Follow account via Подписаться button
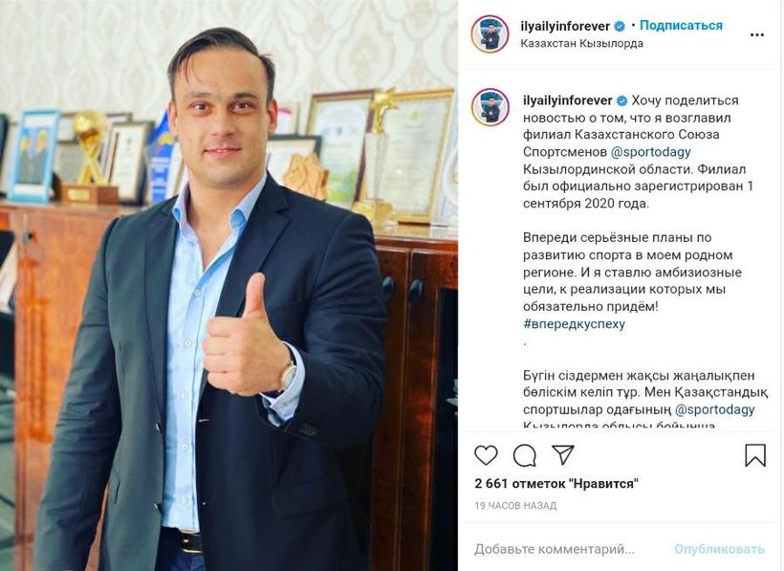 (x=681, y=26)
